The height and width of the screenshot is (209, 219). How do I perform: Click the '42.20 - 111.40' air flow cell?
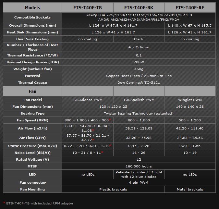pos(190,128)
